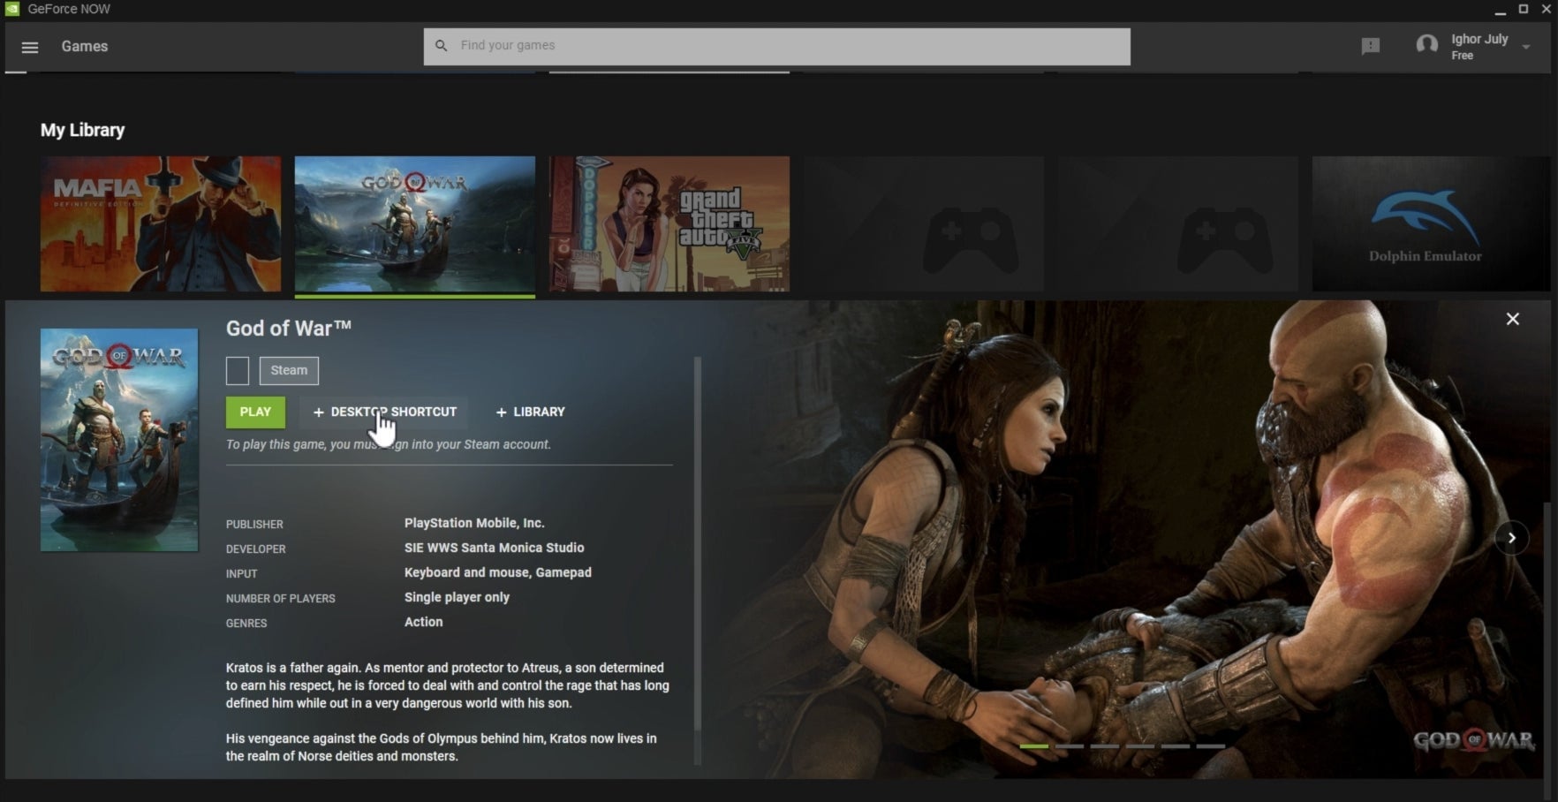
Task: Open the navigation hamburger menu icon
Action: (x=29, y=46)
